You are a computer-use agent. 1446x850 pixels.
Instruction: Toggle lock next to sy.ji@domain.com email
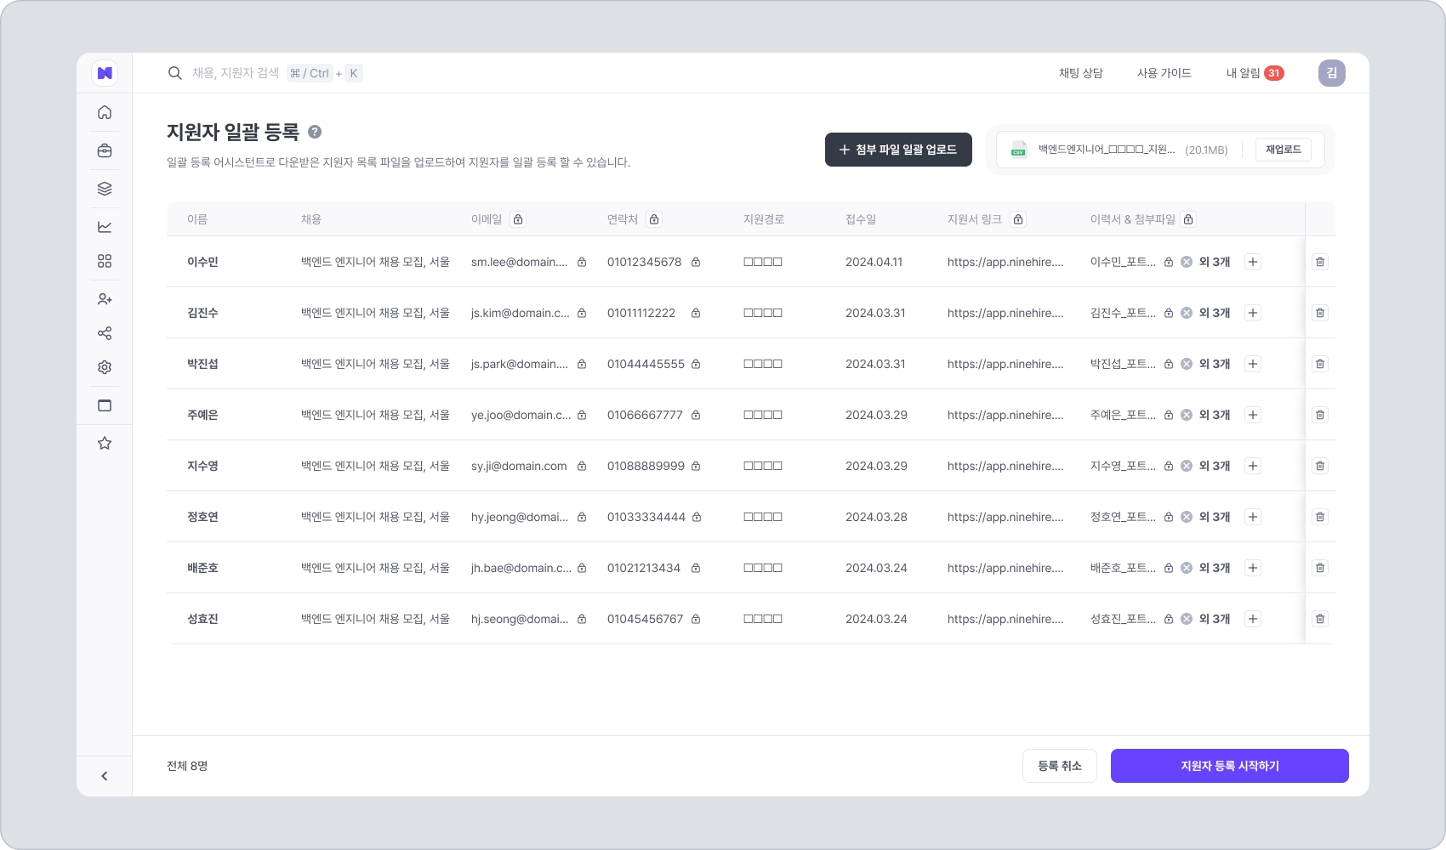(582, 466)
